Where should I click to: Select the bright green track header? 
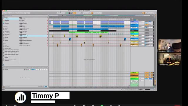tap(135, 32)
